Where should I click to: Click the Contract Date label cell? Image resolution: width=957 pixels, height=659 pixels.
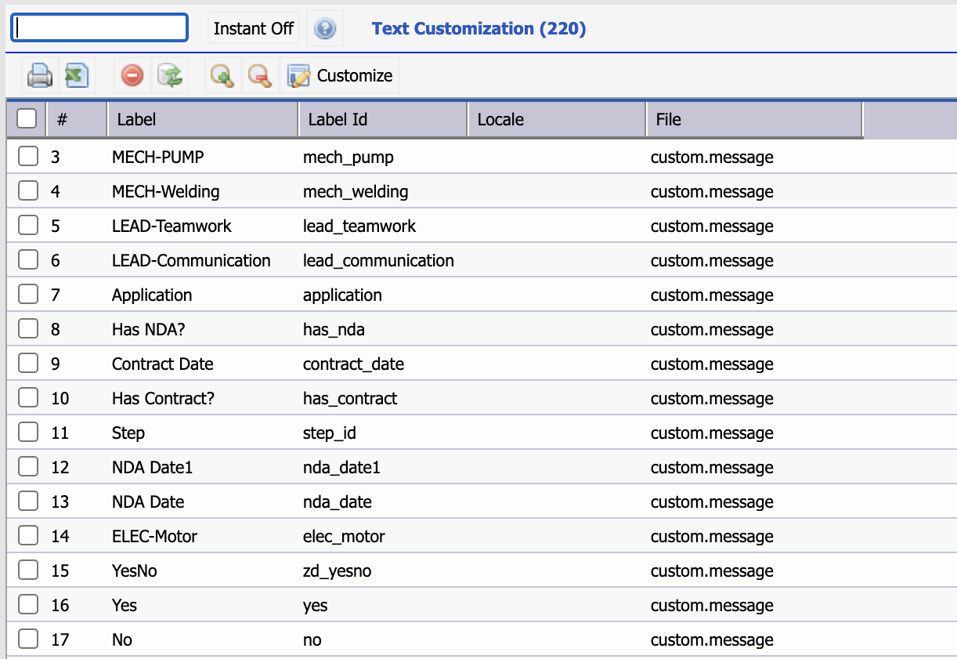pos(163,364)
